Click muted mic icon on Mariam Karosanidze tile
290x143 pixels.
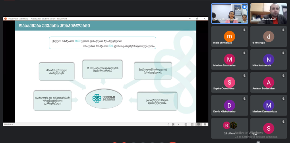[283, 99]
